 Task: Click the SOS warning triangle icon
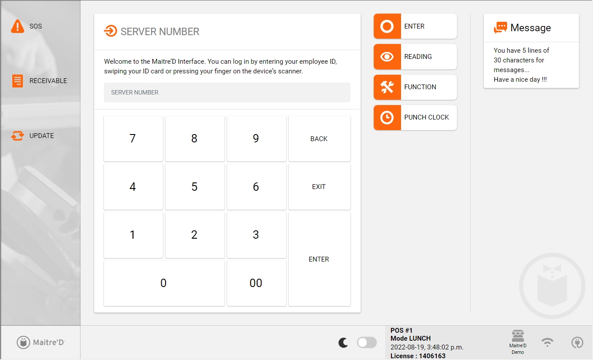(x=18, y=26)
